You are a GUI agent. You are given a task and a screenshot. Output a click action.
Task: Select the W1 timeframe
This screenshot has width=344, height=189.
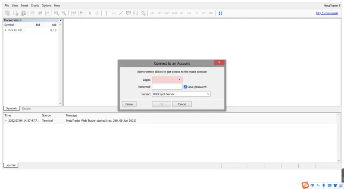pyautogui.click(x=204, y=13)
